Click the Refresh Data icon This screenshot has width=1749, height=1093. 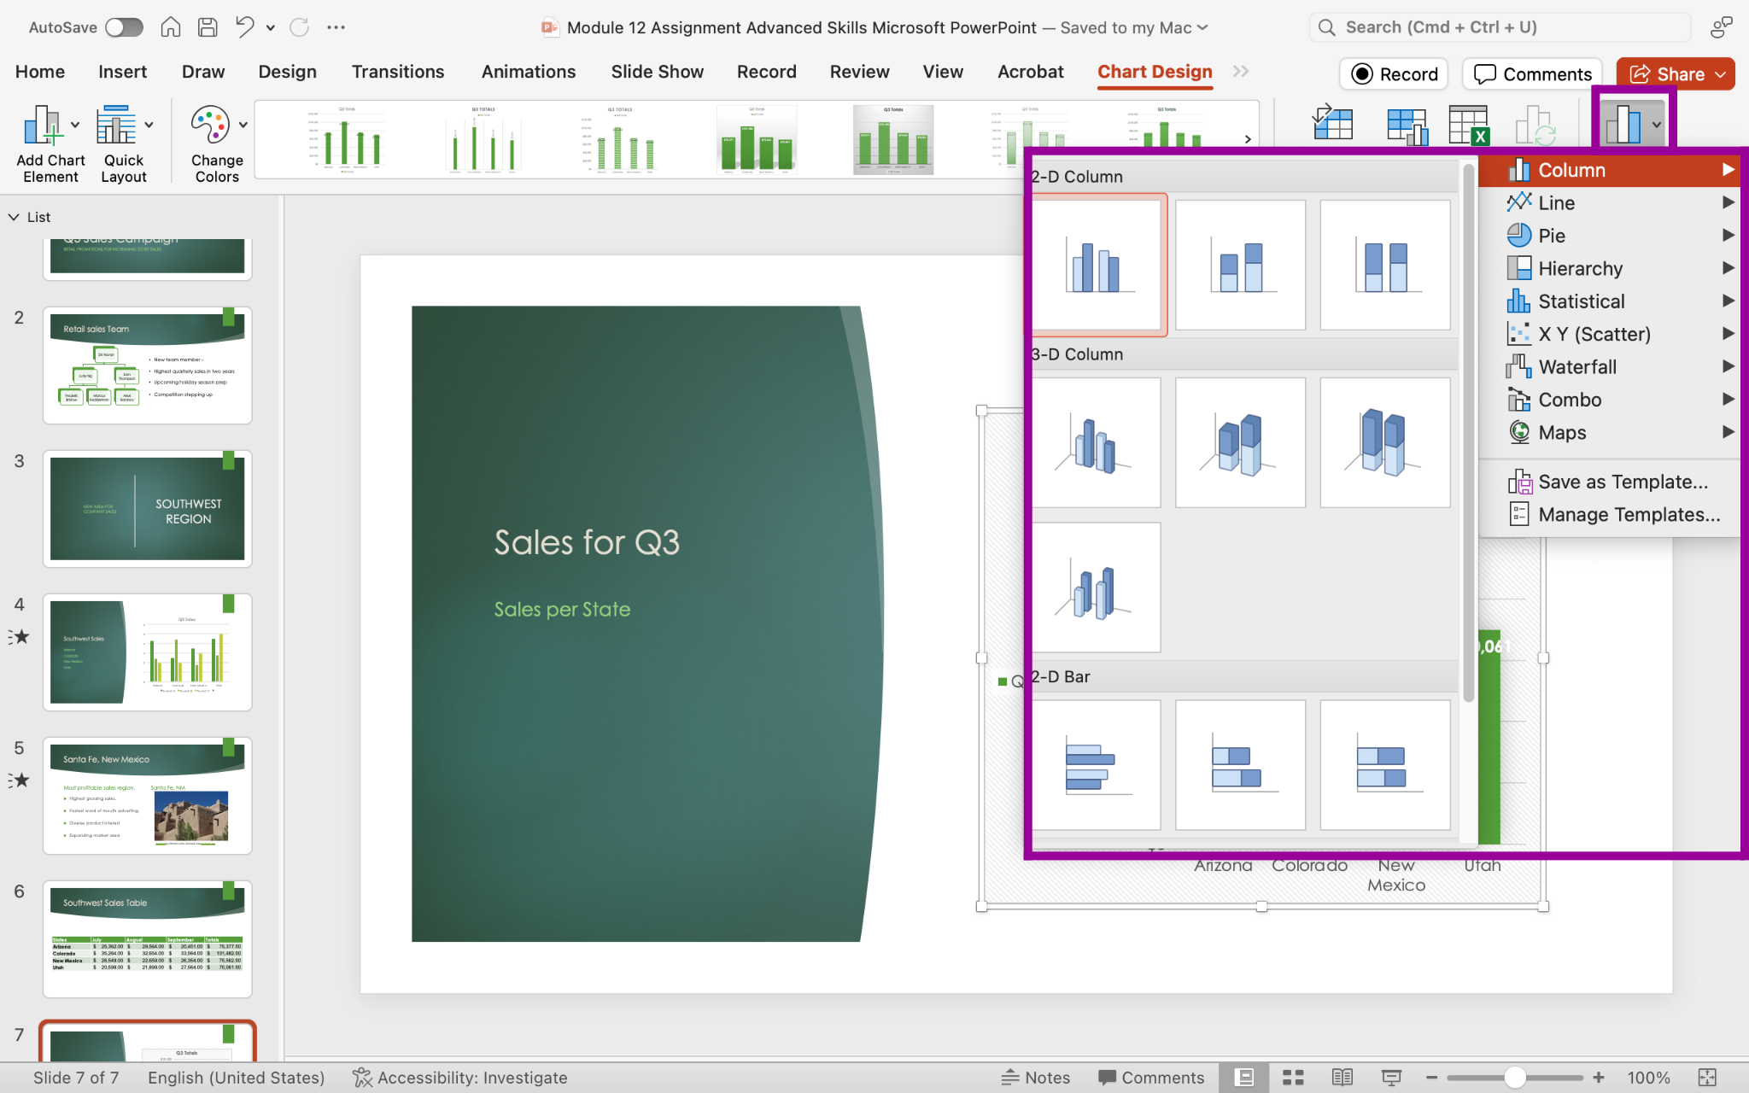click(x=1535, y=126)
